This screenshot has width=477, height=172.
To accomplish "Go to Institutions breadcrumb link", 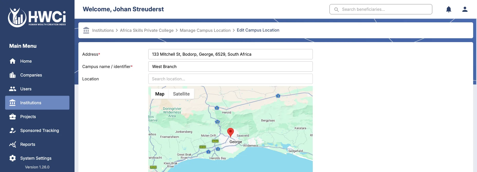I will tap(103, 30).
